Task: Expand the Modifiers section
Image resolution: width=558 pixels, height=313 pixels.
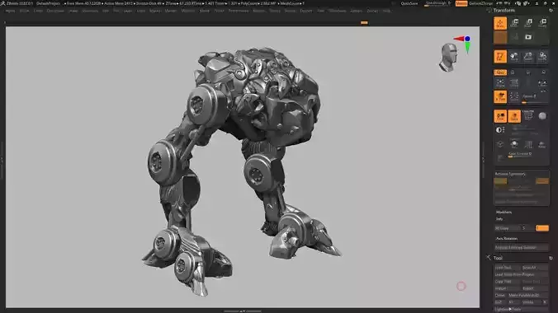Action: 504,213
